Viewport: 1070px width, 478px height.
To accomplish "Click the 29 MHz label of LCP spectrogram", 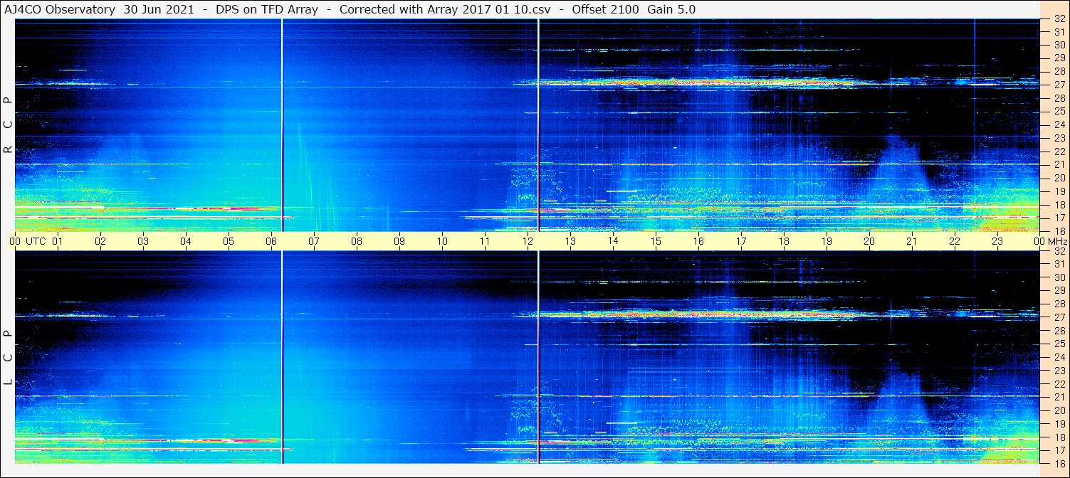I will 1059,291.
